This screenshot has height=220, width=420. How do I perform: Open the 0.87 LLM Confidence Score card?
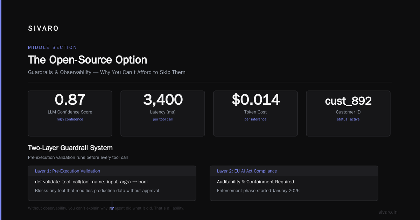coord(70,113)
